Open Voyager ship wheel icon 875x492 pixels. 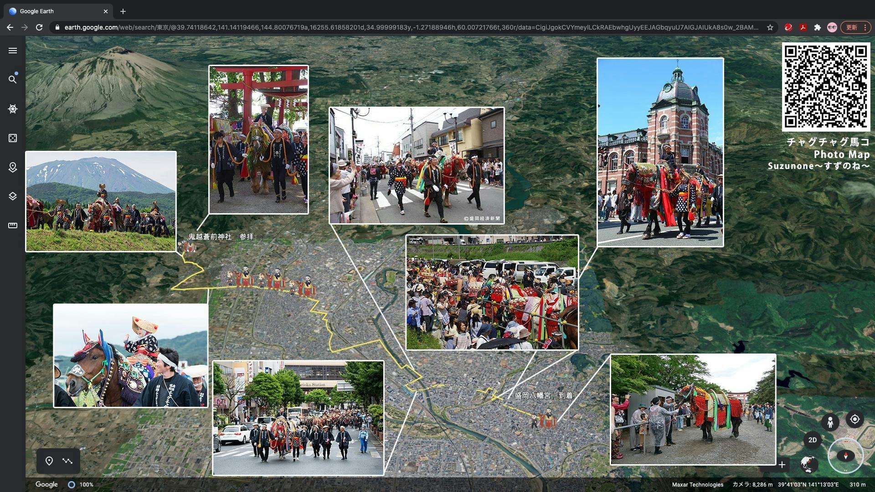pyautogui.click(x=13, y=109)
